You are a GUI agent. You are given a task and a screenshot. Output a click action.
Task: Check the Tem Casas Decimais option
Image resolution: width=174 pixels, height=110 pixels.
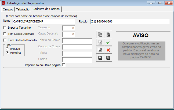5,34
